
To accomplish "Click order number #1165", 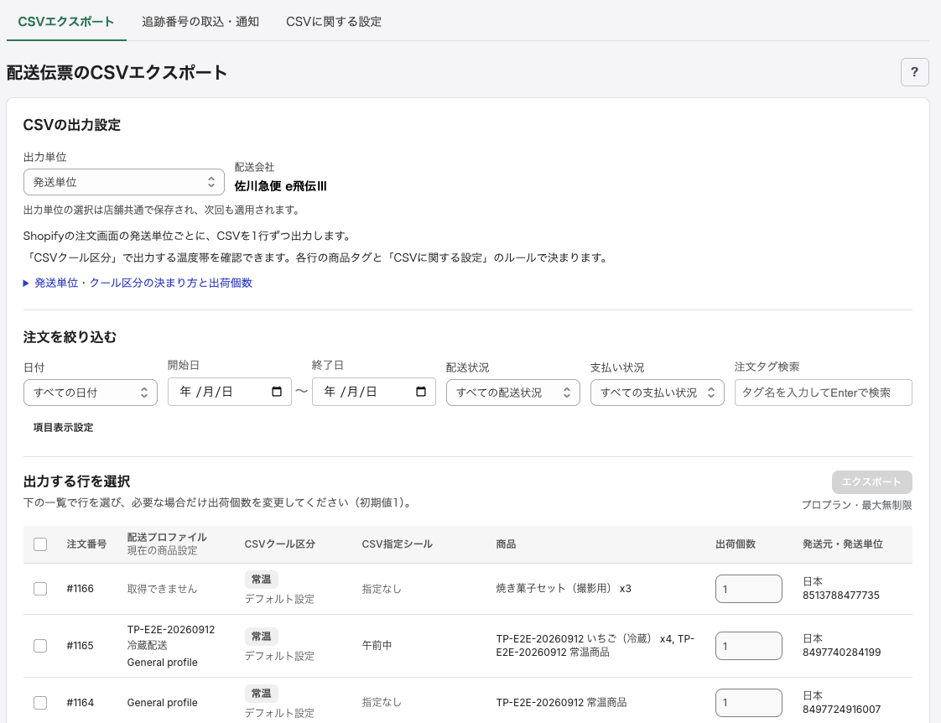I will (80, 646).
